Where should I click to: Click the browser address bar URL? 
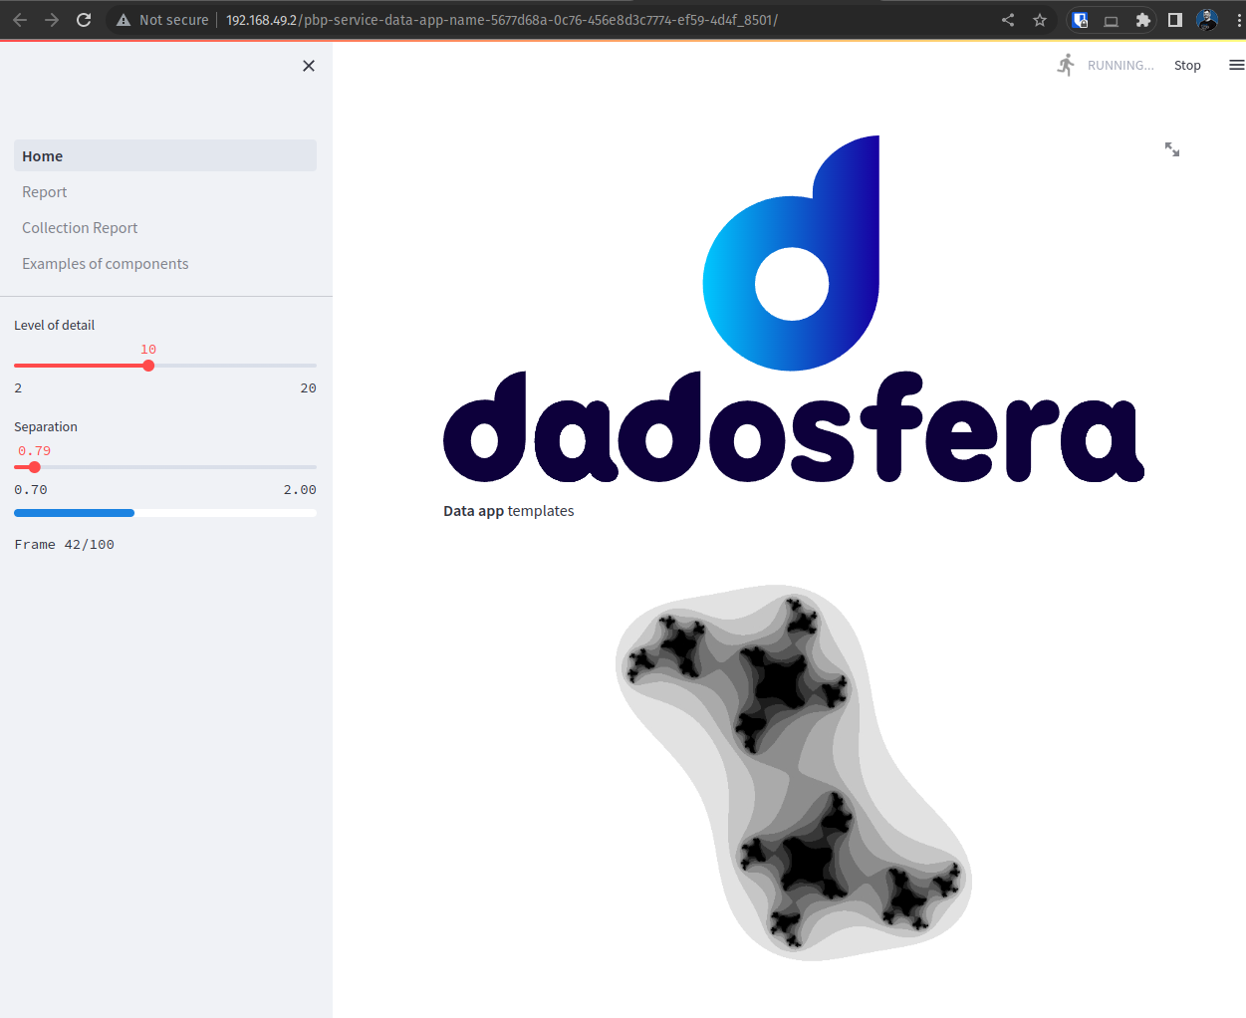coord(501,20)
